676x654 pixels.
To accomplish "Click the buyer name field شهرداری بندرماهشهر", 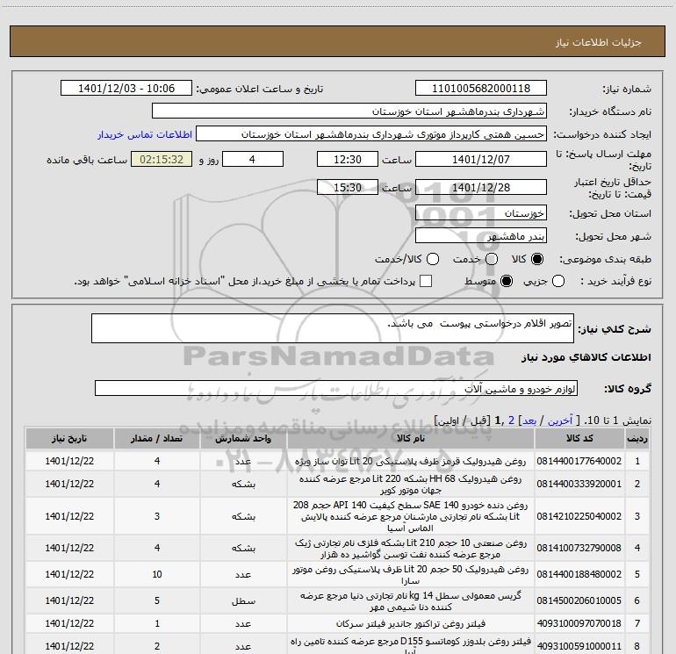I will click(x=349, y=111).
